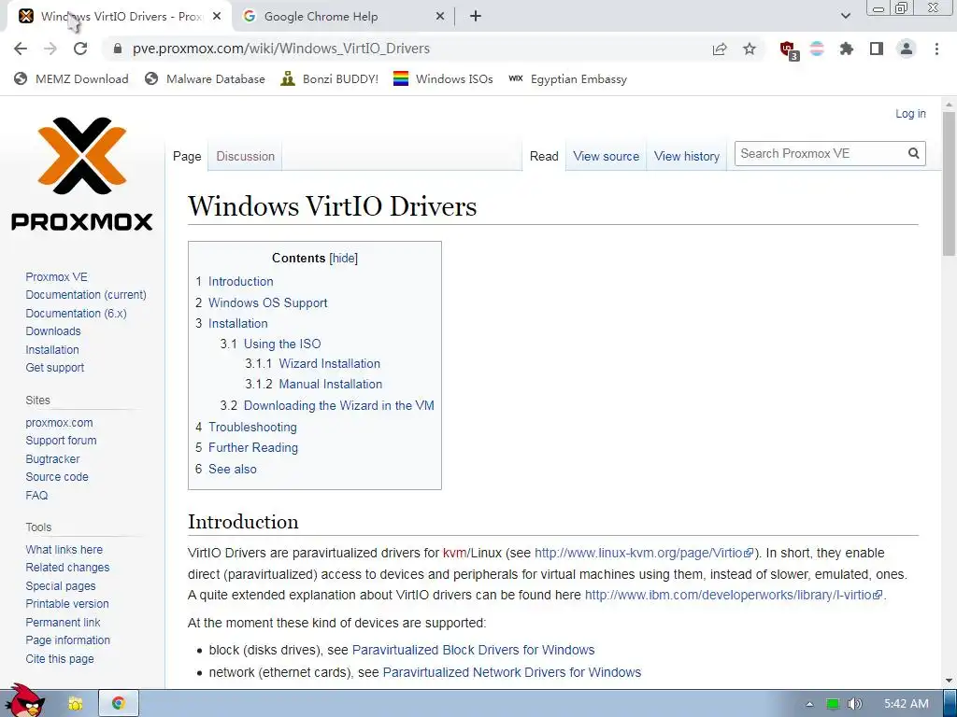Screen dimensions: 957x717
Task: Open Chrome's three-dot menu
Action: click(x=936, y=49)
